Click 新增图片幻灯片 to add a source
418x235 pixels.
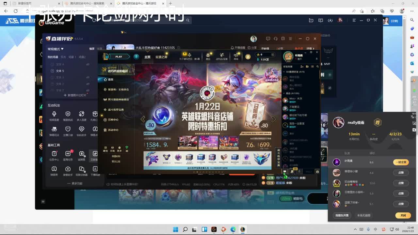tap(75, 95)
